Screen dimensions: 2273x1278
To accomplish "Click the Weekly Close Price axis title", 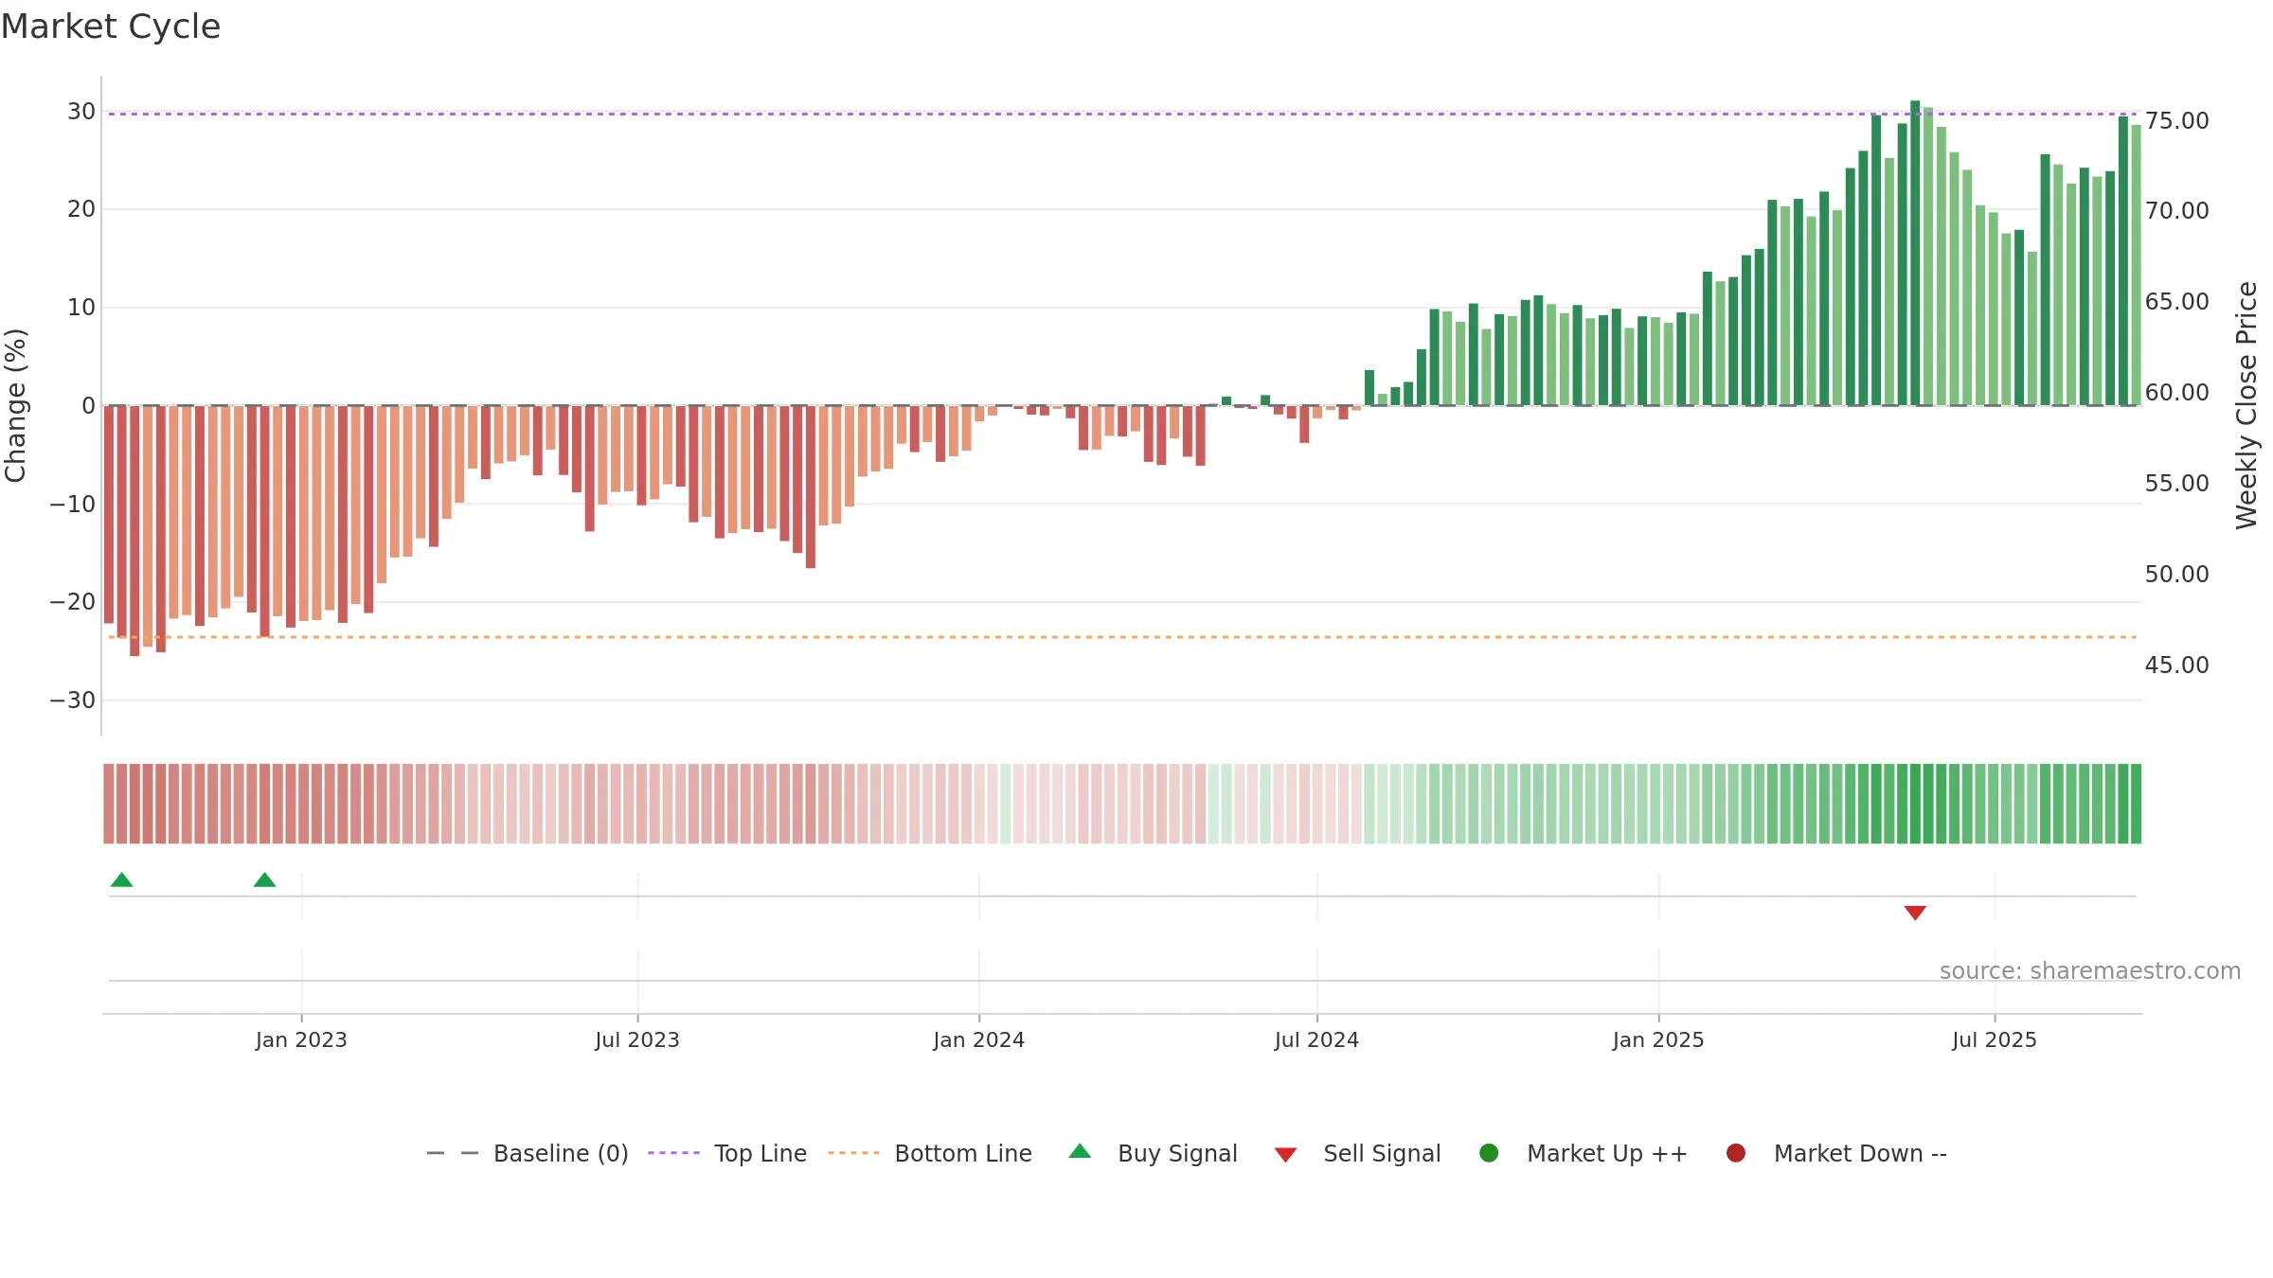I will (2246, 405).
